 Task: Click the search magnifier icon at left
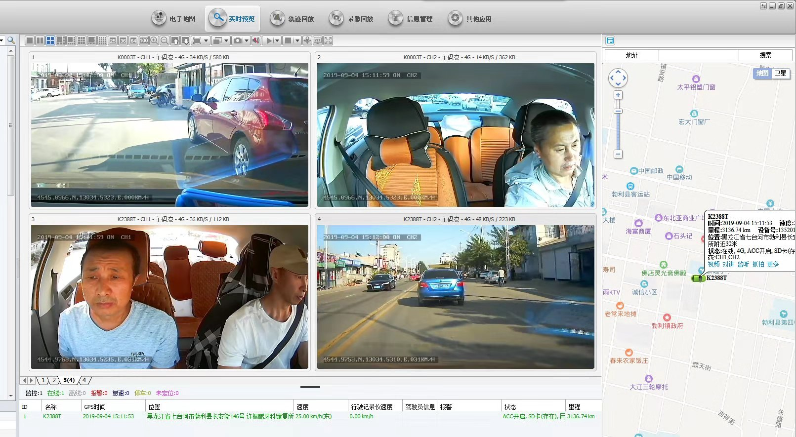(x=11, y=40)
